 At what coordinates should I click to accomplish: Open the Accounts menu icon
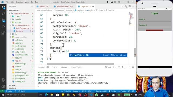coord(3,80)
